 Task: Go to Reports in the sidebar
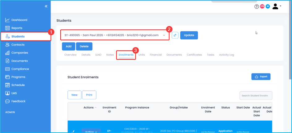[17, 28]
